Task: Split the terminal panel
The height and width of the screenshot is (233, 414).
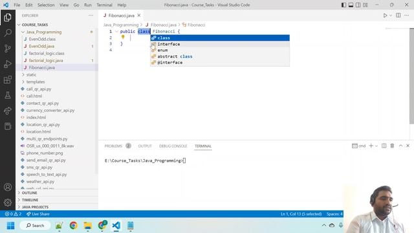Action: click(x=384, y=146)
